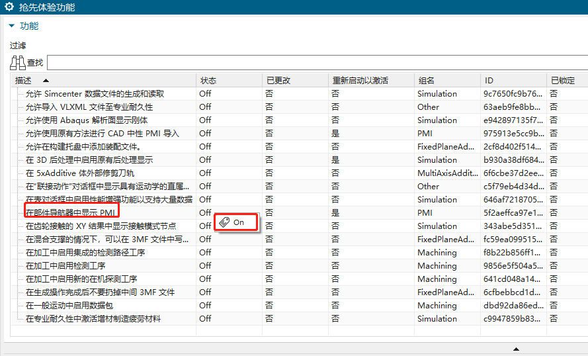Image resolution: width=588 pixels, height=356 pixels.
Task: Click Off status for VLXML row
Action: click(205, 107)
